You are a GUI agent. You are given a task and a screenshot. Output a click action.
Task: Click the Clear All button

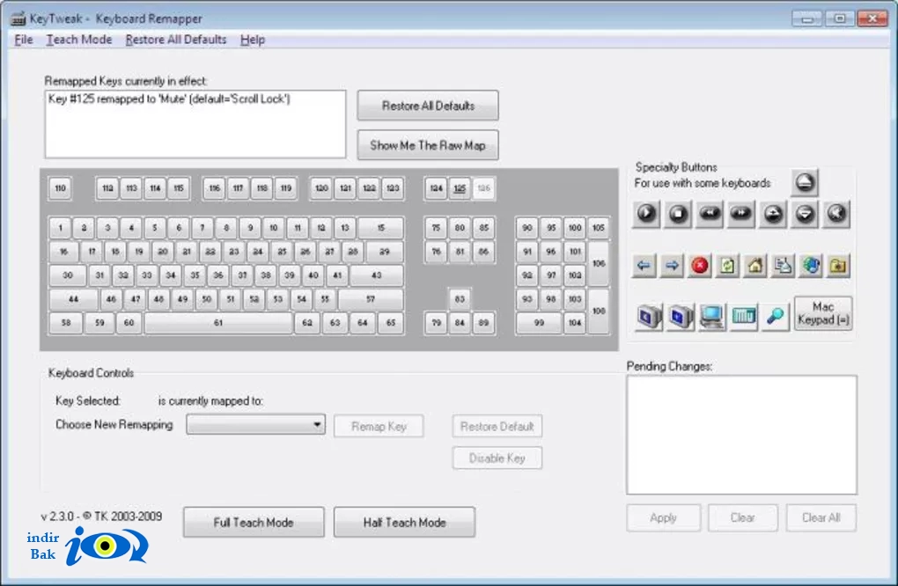(x=821, y=518)
